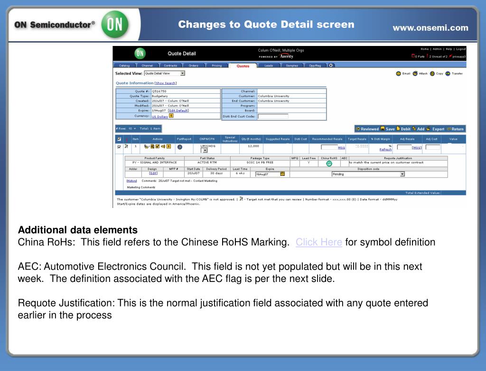Click the Home link in header
The width and height of the screenshot is (486, 371).
pyautogui.click(x=425, y=49)
